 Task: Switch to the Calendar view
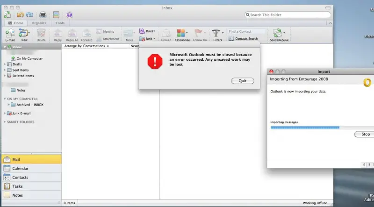31,168
